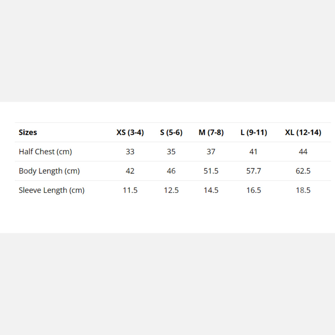Click the L (9-11) size header

tap(254, 132)
